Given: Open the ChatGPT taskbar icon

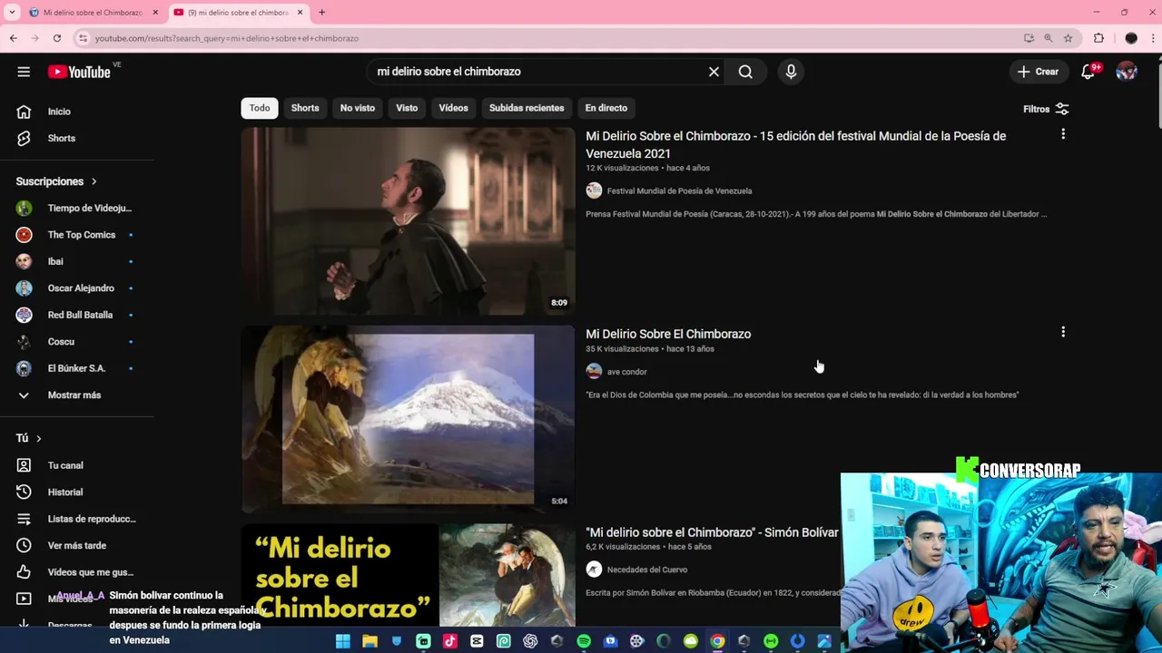Looking at the screenshot, I should [x=530, y=641].
